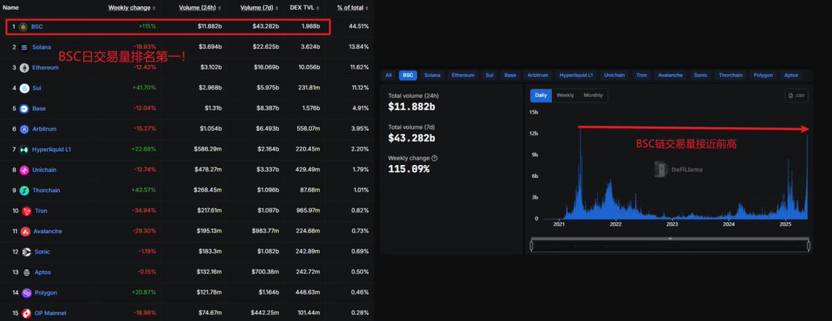Switch to the Thorchain tab
The width and height of the screenshot is (832, 321).
[731, 75]
